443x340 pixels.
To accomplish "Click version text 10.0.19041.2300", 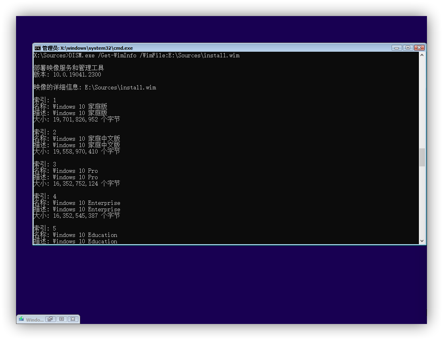I will [x=77, y=75].
